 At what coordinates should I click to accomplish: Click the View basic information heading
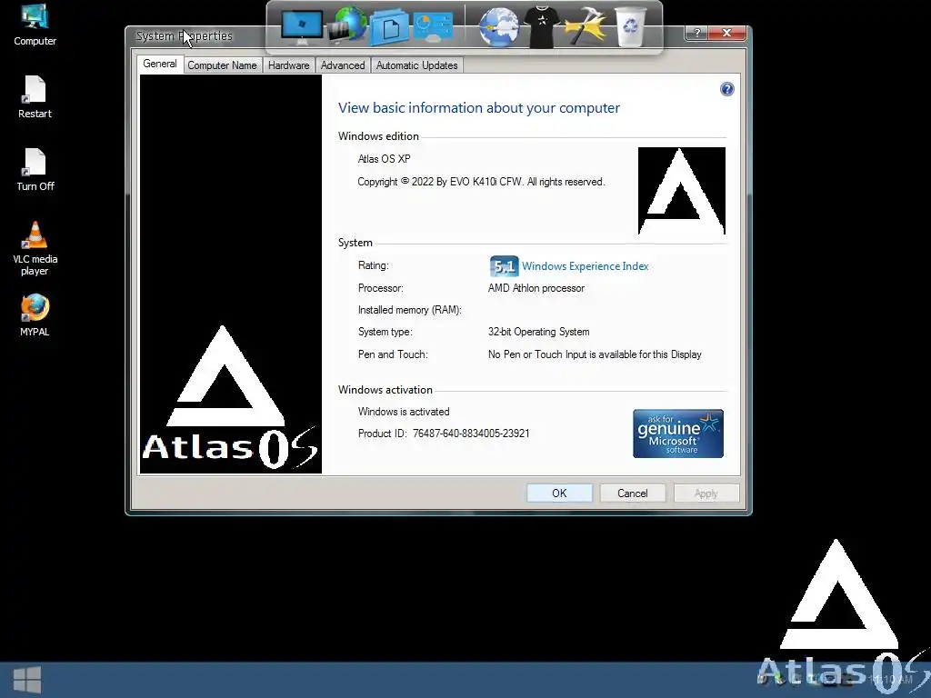tap(478, 108)
